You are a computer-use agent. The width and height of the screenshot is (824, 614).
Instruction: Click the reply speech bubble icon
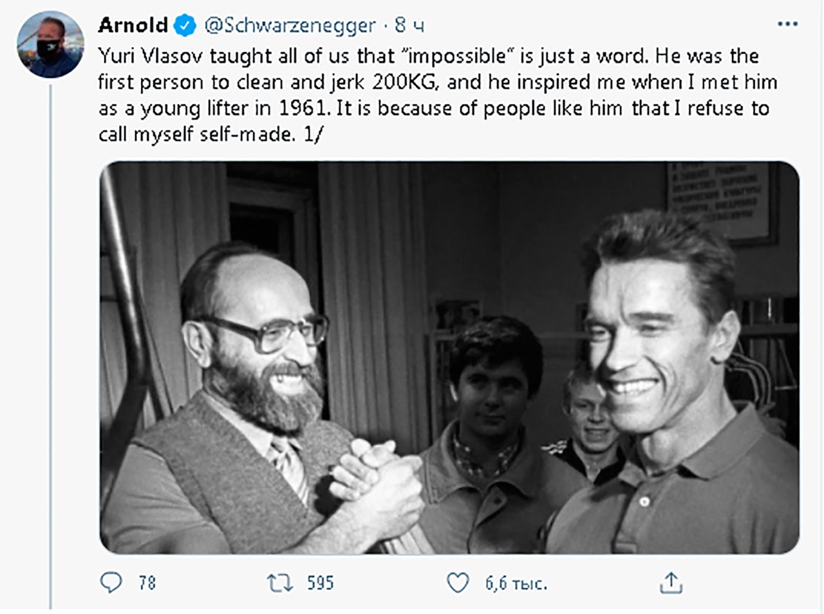click(111, 582)
